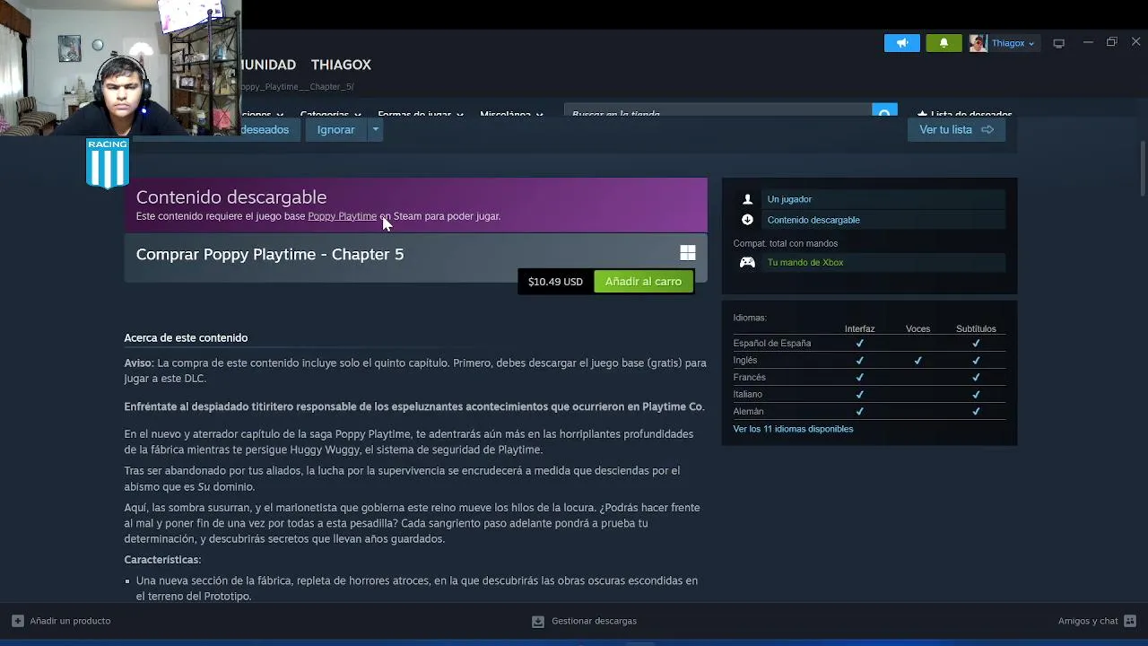Click the Voces column header

[x=918, y=329]
